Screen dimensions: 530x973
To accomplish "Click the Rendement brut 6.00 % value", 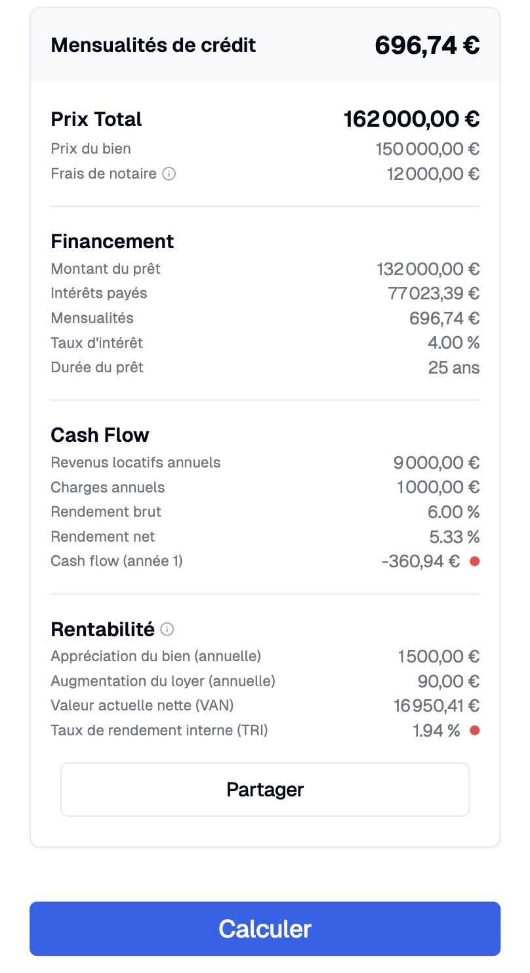I will 454,512.
